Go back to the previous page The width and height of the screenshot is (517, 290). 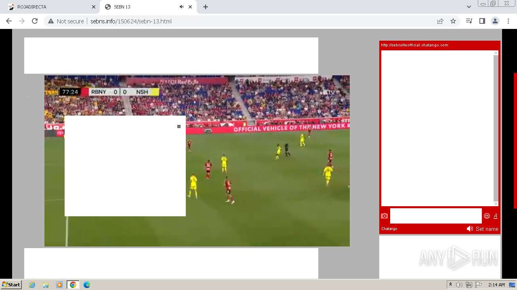click(9, 21)
